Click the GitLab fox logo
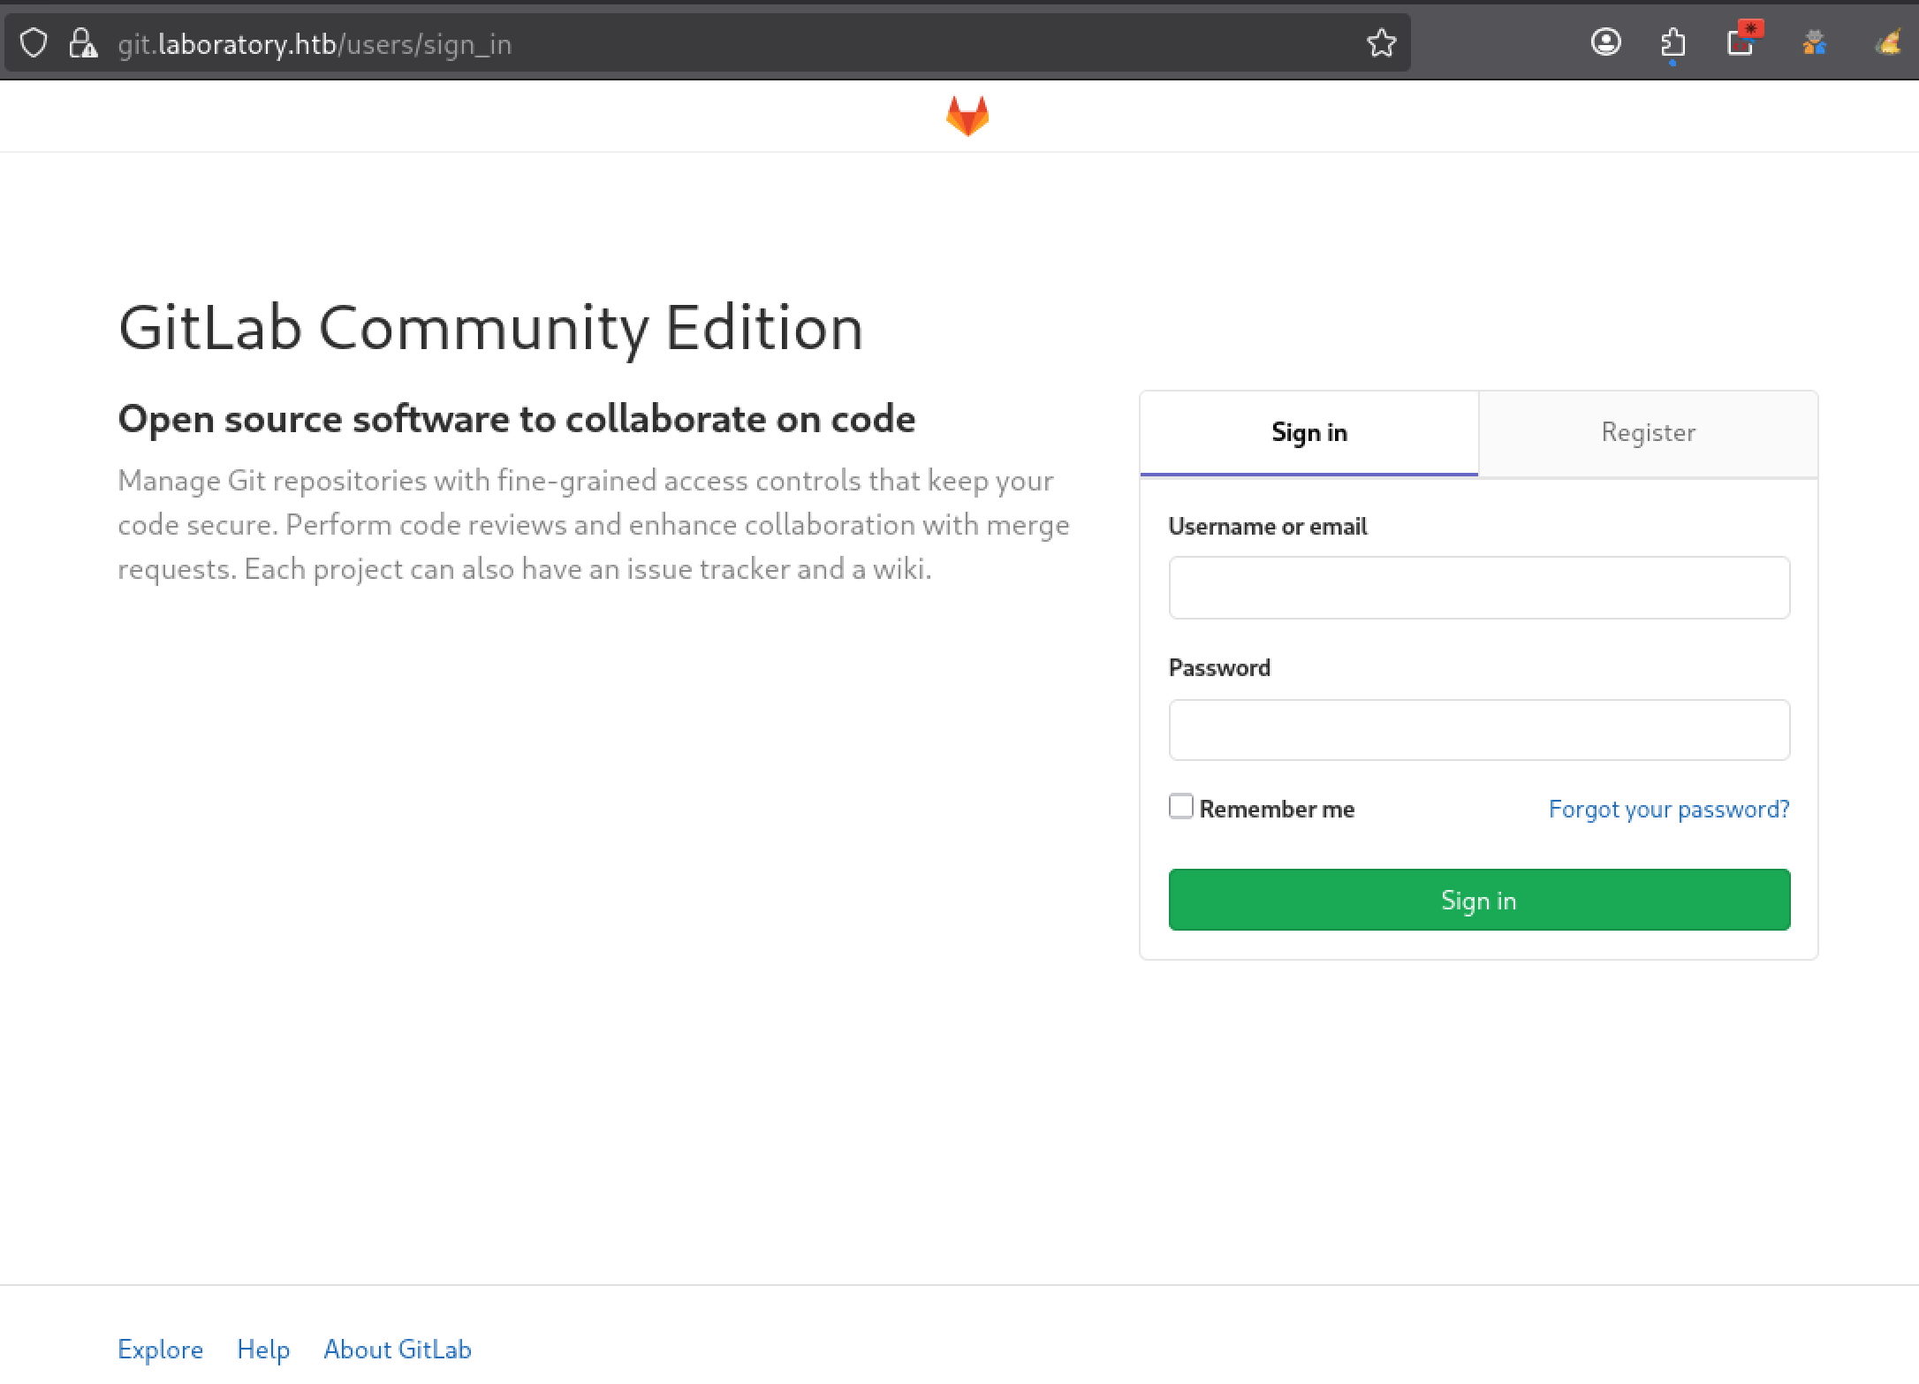 [967, 116]
